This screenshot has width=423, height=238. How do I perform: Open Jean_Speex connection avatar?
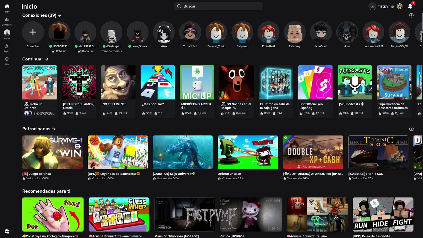(137, 32)
